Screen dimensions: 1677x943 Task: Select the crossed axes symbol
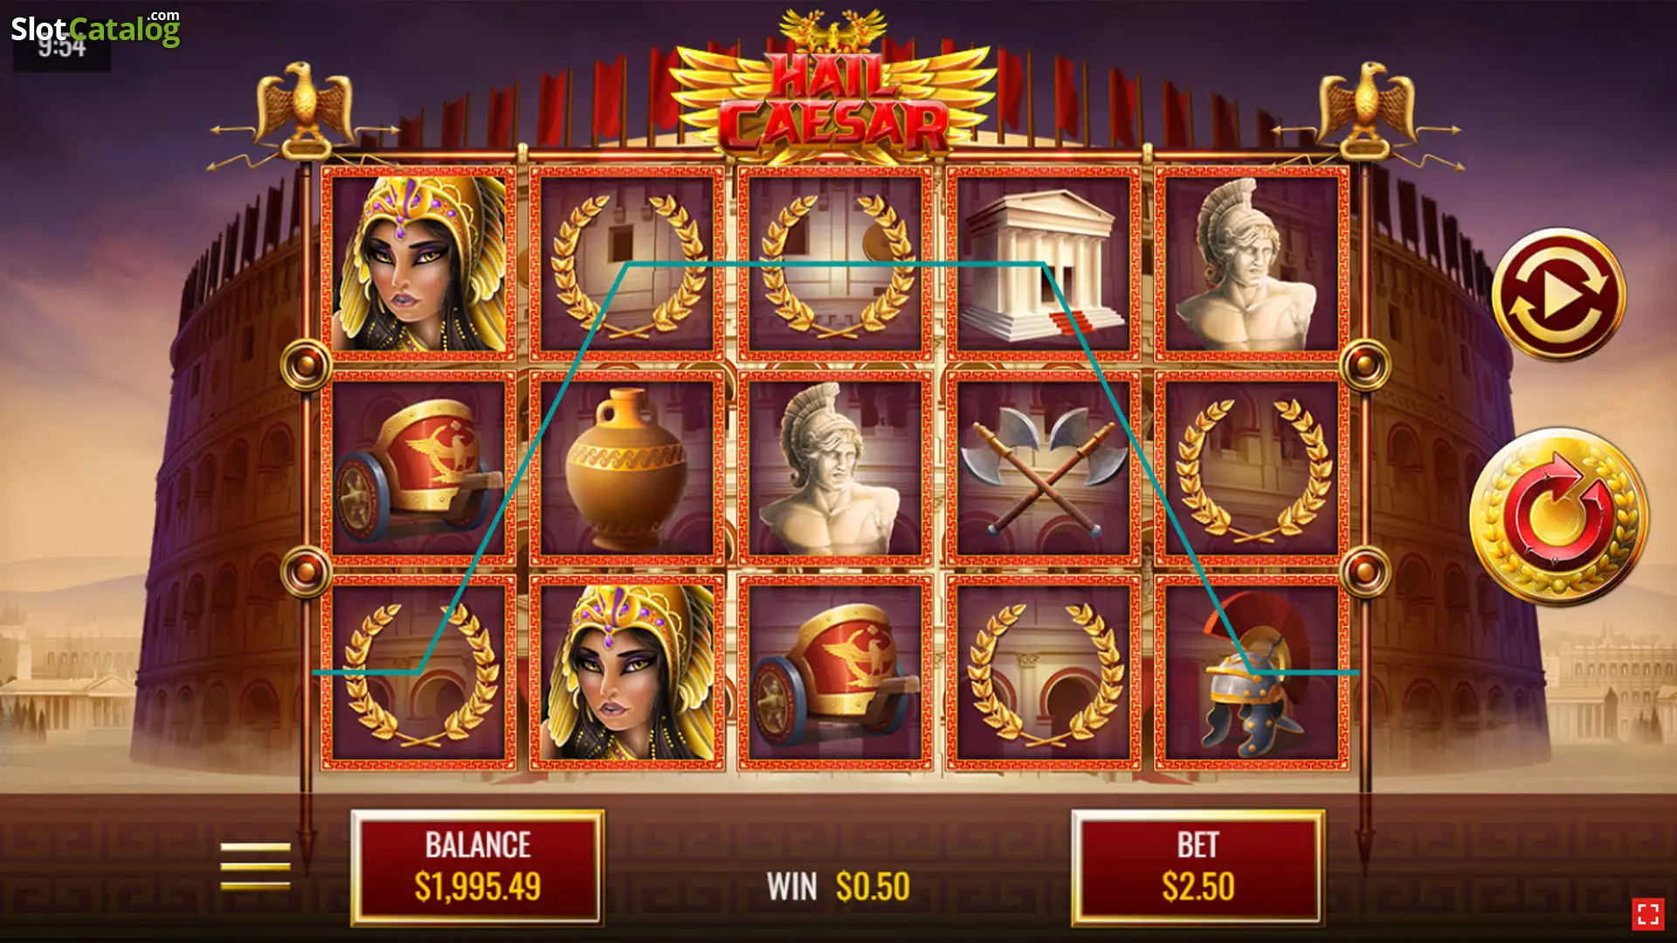pos(1044,468)
